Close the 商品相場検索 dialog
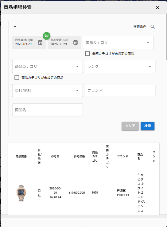The height and width of the screenshot is (227, 167). pyautogui.click(x=157, y=7)
